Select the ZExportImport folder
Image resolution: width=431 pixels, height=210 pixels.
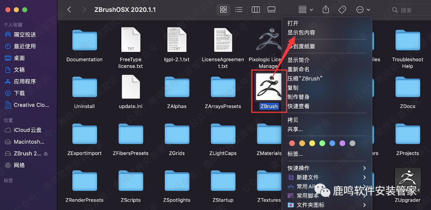84,134
